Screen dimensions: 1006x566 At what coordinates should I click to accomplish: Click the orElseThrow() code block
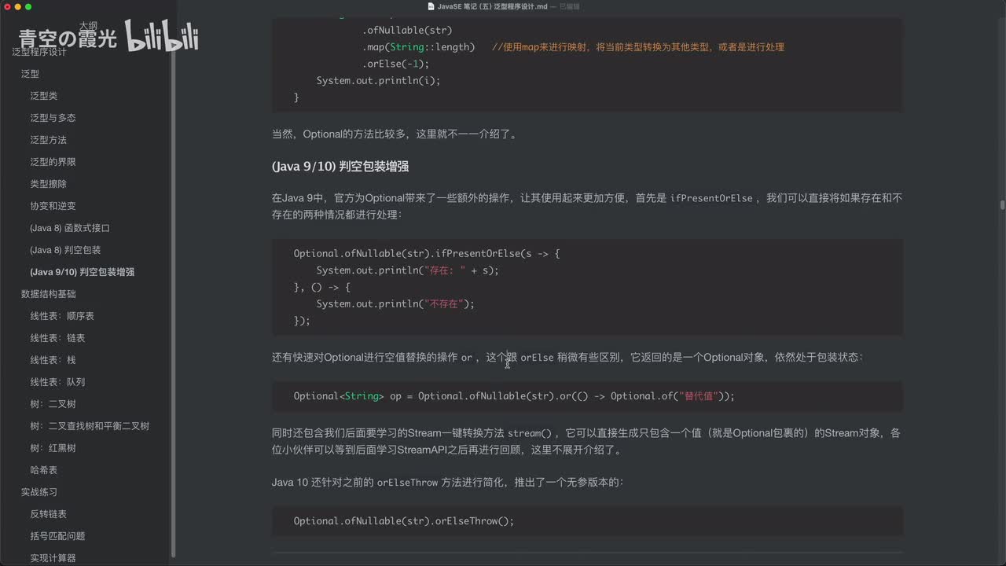[587, 521]
